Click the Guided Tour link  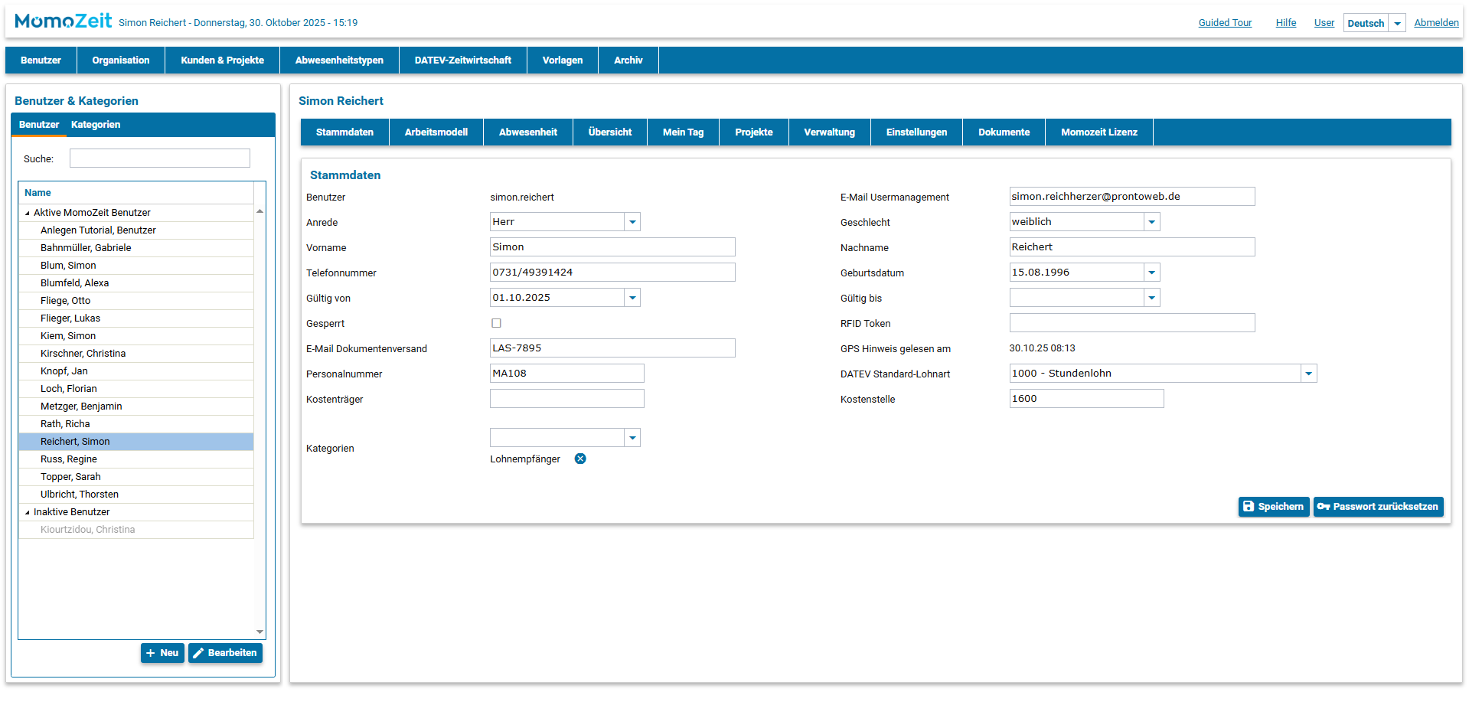click(1225, 23)
